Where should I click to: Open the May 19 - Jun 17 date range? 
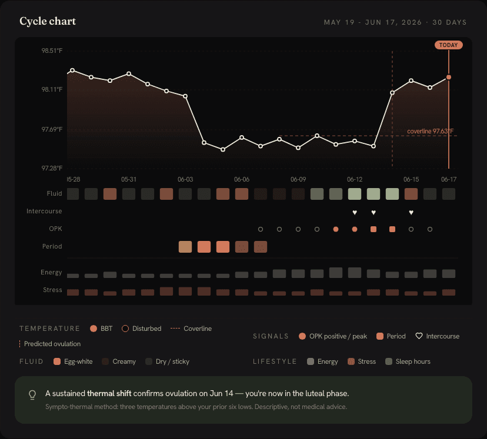point(395,22)
